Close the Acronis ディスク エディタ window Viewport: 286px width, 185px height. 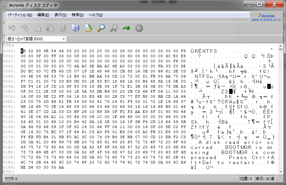274,4
